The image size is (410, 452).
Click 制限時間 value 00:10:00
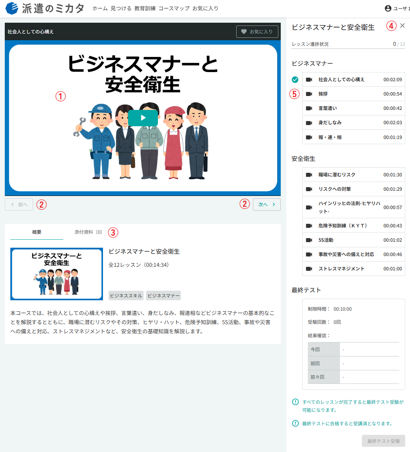coord(343,309)
